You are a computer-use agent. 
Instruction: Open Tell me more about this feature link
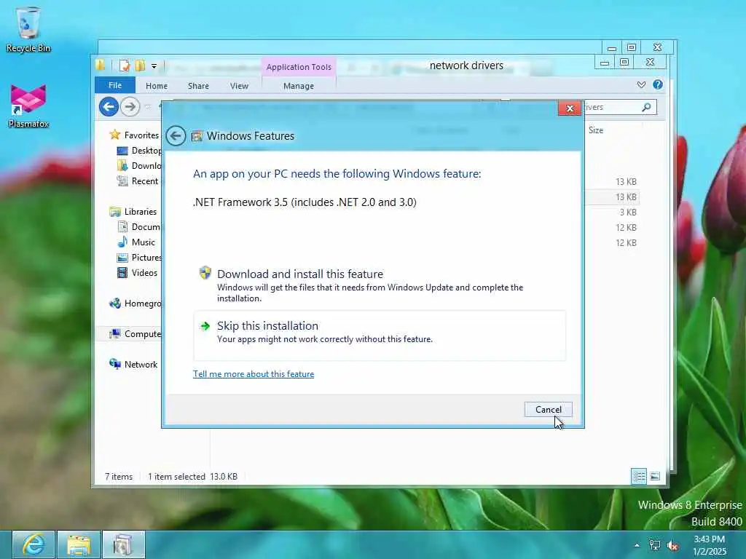pyautogui.click(x=254, y=374)
